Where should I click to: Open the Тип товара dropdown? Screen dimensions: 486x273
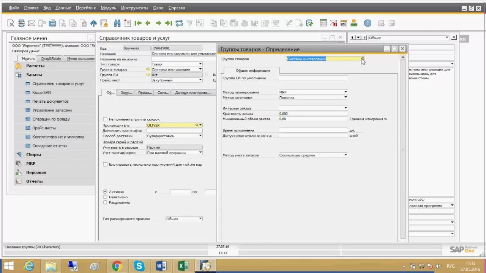click(x=200, y=64)
